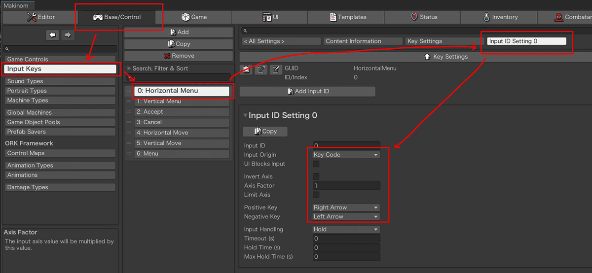Select Control Maps in sidebar
This screenshot has height=273, width=592.
(x=60, y=153)
